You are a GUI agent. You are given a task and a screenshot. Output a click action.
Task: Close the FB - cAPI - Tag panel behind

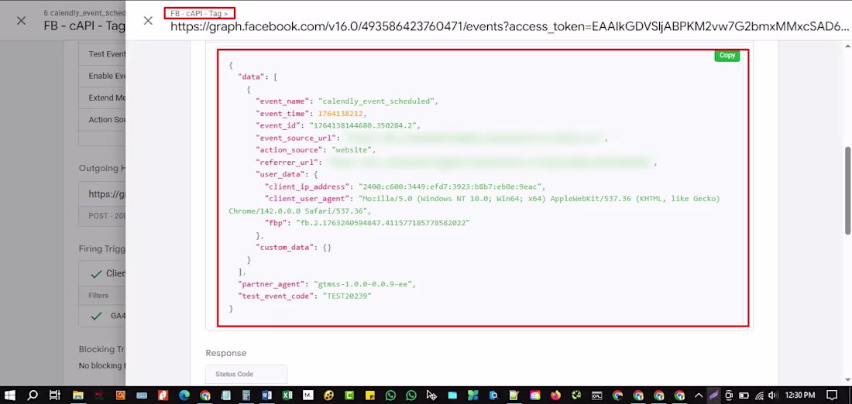tap(21, 21)
